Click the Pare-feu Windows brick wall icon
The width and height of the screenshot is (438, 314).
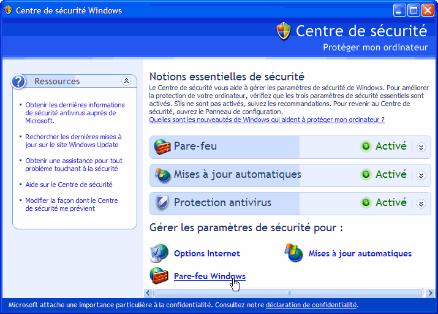tap(159, 275)
